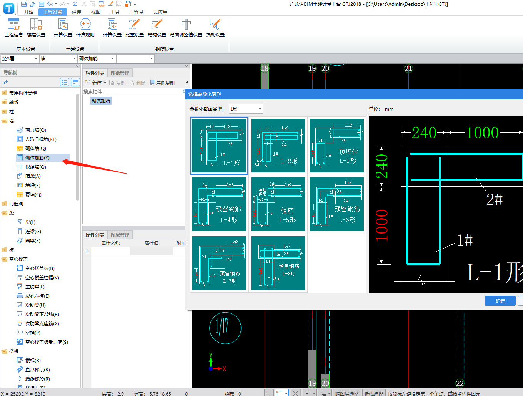Open 计算设置 under 钢筋设置 group
Screen dimensions: 523x396
pos(112,28)
